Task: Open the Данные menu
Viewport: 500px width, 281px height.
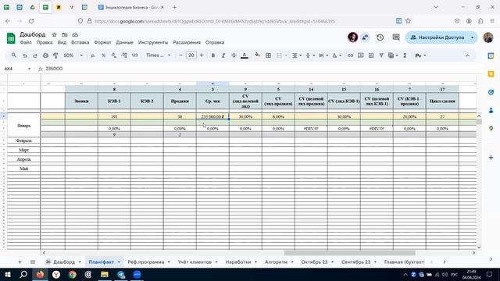Action: coord(125,42)
